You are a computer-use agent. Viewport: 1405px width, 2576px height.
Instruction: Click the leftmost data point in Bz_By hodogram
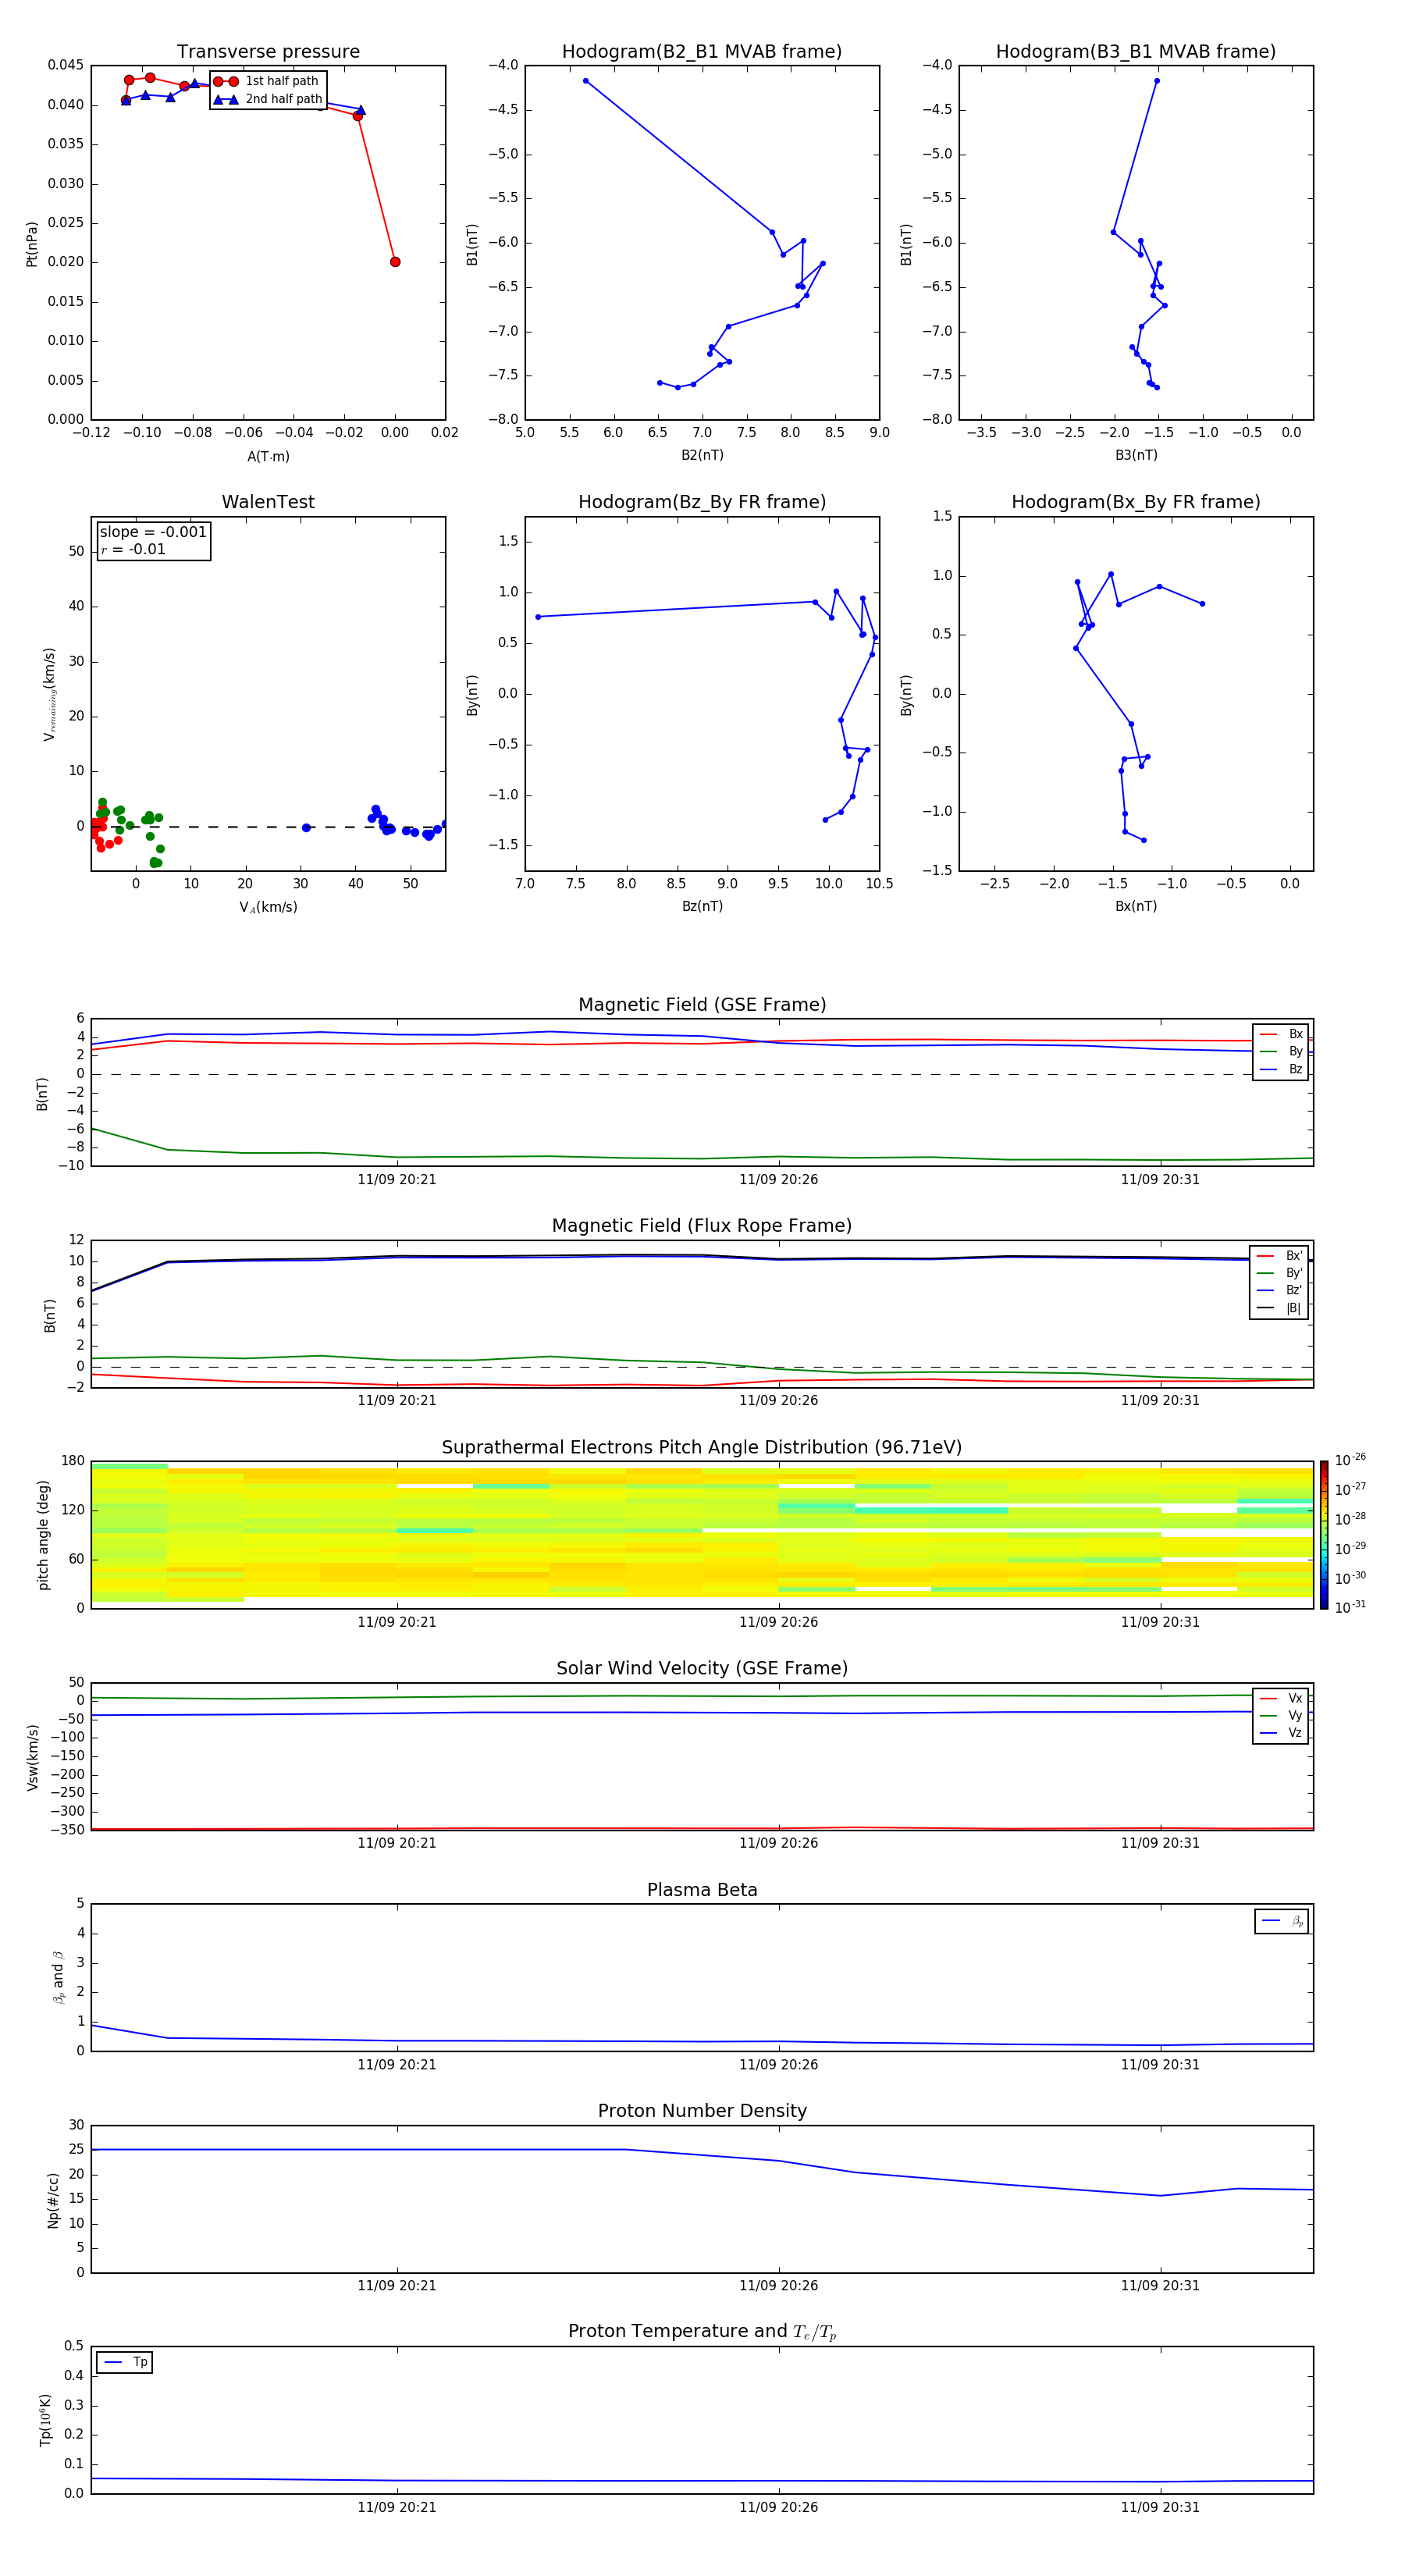click(x=538, y=617)
